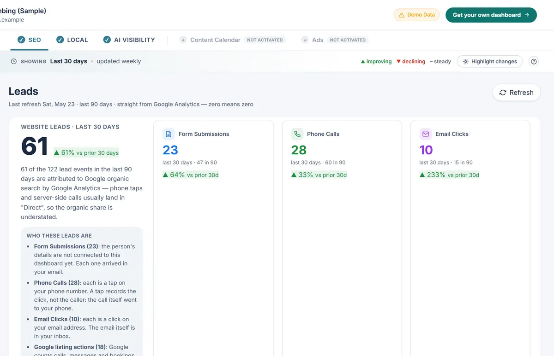Screen dimensions: 554x356
Task: Click the 33% vs prior 30d badge
Action: point(319,175)
